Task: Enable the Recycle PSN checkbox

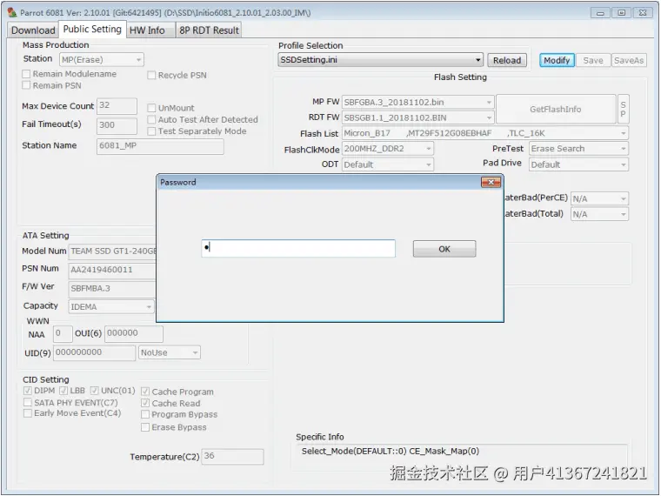Action: coord(151,75)
